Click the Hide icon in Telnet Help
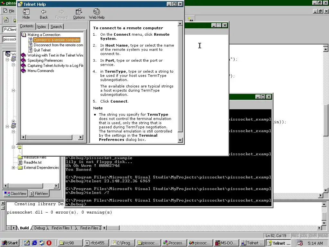The width and height of the screenshot is (329, 247). click(x=26, y=14)
